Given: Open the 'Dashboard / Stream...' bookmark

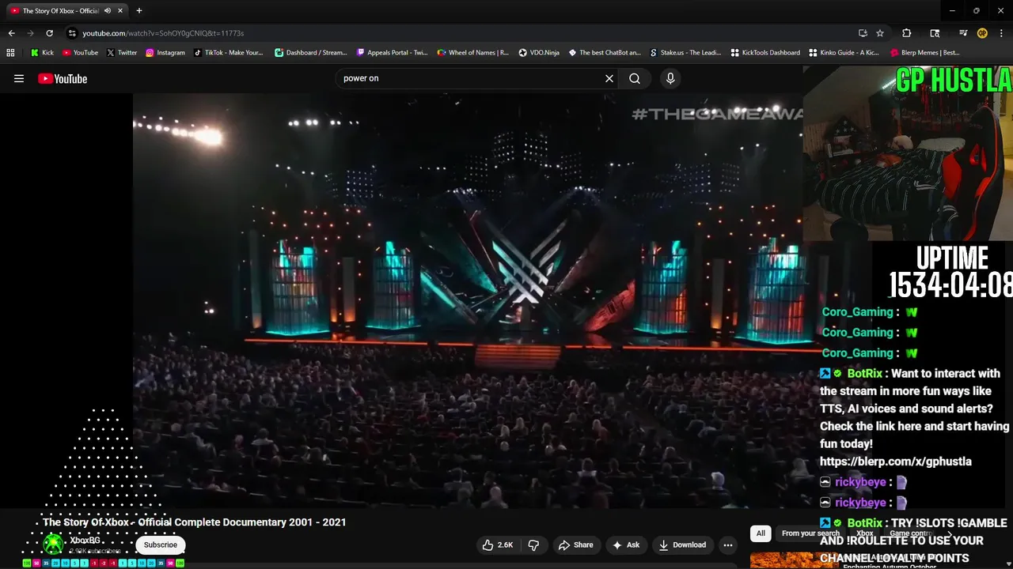Looking at the screenshot, I should click(x=311, y=53).
